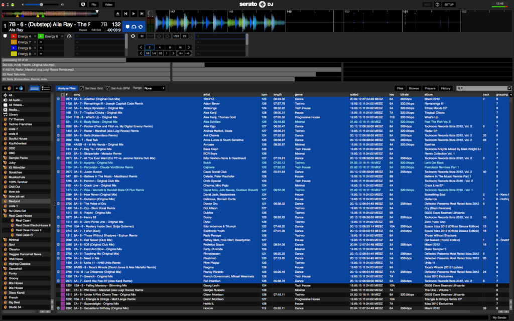This screenshot has height=321, width=514.
Task: Trigger the red Energy 4 cue point
Action: click(x=14, y=36)
